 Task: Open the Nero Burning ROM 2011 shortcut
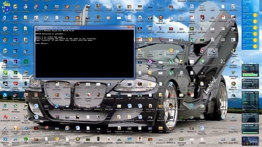tap(5, 31)
